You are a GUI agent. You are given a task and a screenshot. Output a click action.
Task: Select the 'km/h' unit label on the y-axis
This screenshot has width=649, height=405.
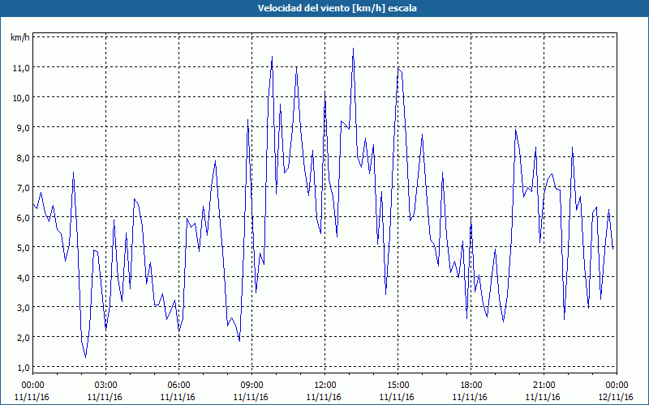point(20,37)
